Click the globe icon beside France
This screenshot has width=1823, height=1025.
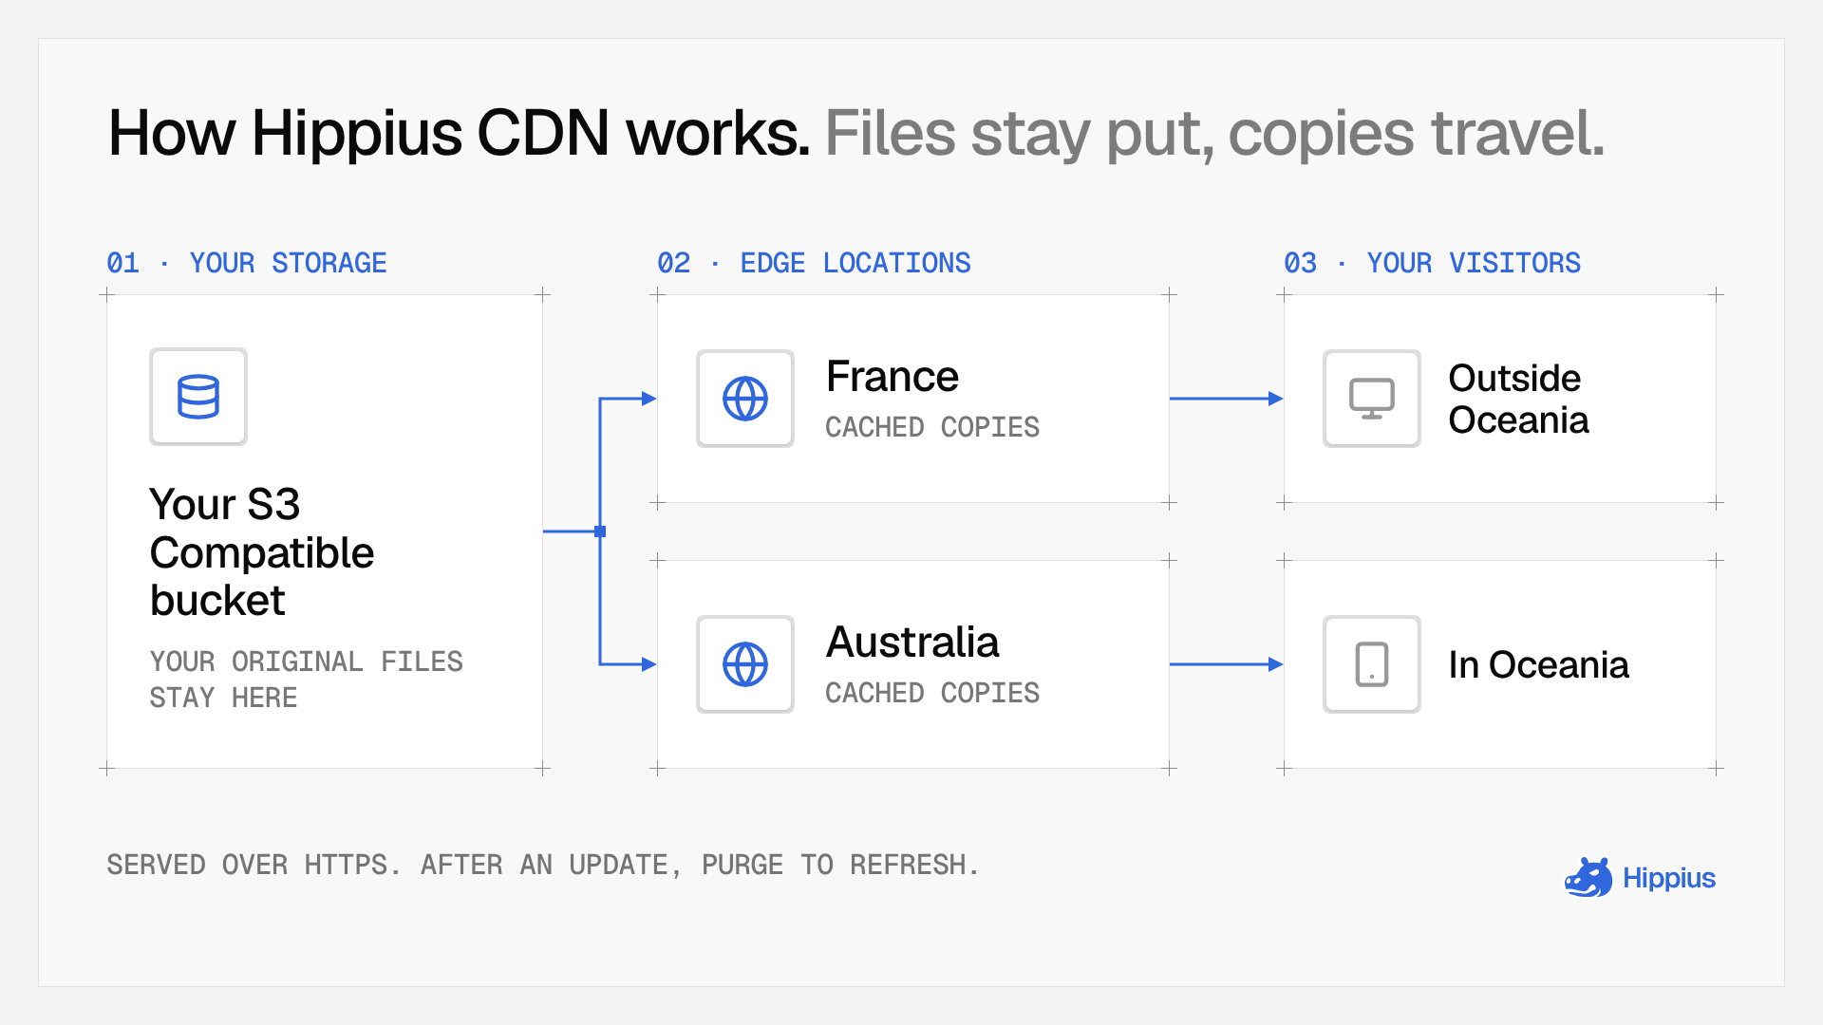(745, 399)
